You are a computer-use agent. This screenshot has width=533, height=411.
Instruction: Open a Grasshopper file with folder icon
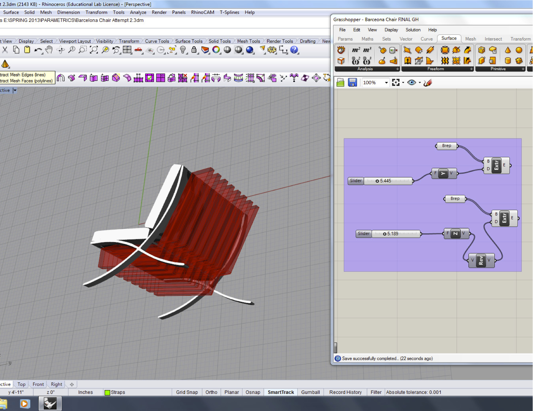[x=340, y=83]
